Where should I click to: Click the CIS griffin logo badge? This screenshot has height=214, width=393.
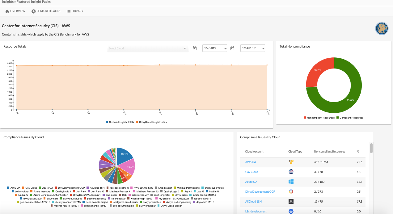coord(382,28)
